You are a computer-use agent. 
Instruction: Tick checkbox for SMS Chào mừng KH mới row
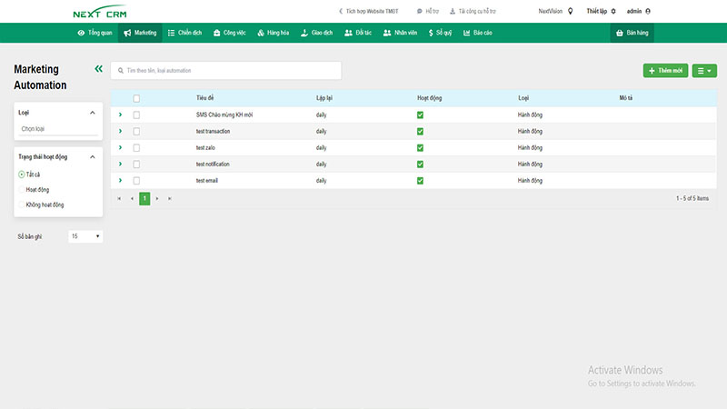click(x=136, y=115)
